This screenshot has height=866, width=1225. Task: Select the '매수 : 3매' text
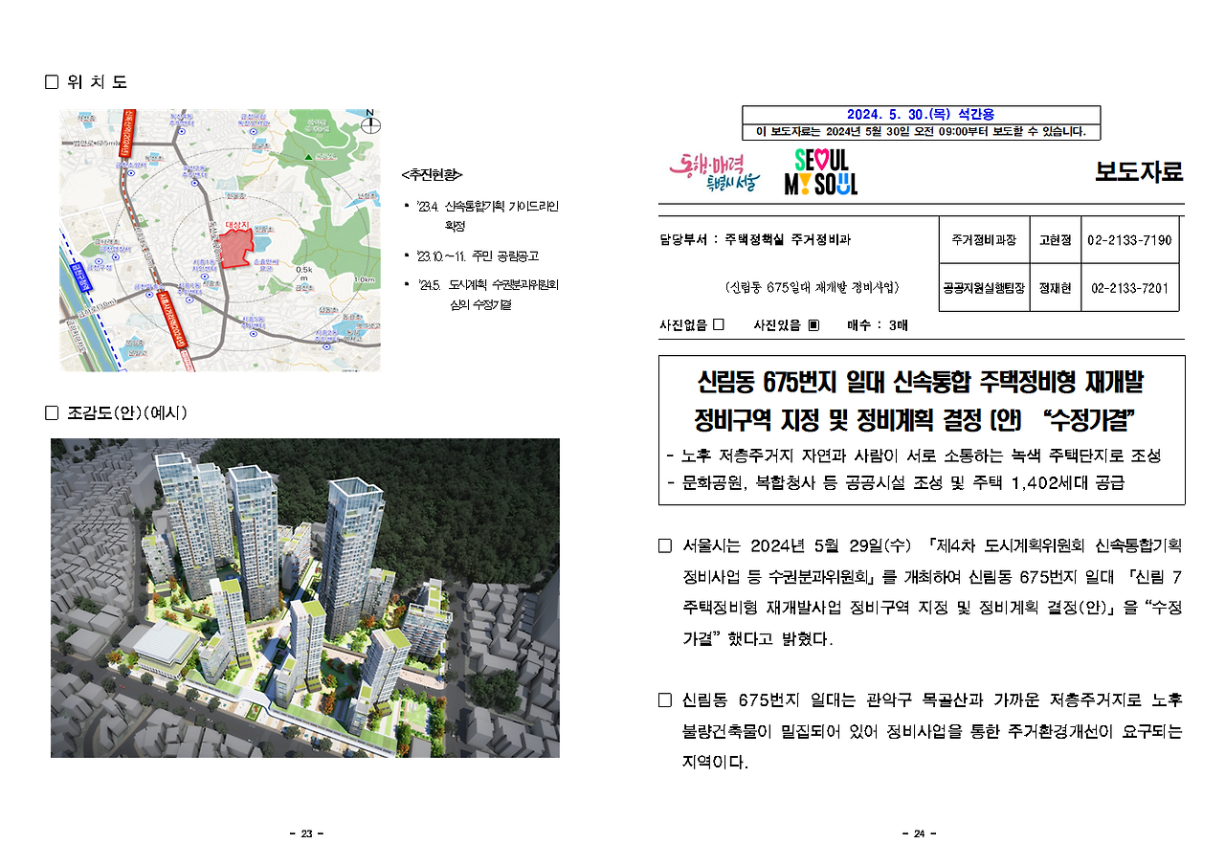click(x=879, y=325)
